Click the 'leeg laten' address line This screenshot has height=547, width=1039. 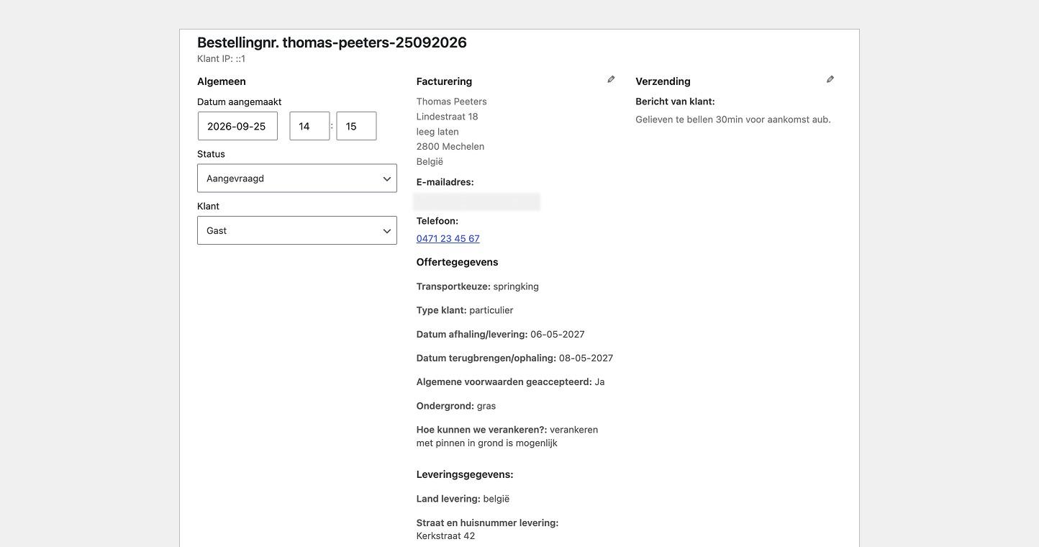(x=437, y=132)
